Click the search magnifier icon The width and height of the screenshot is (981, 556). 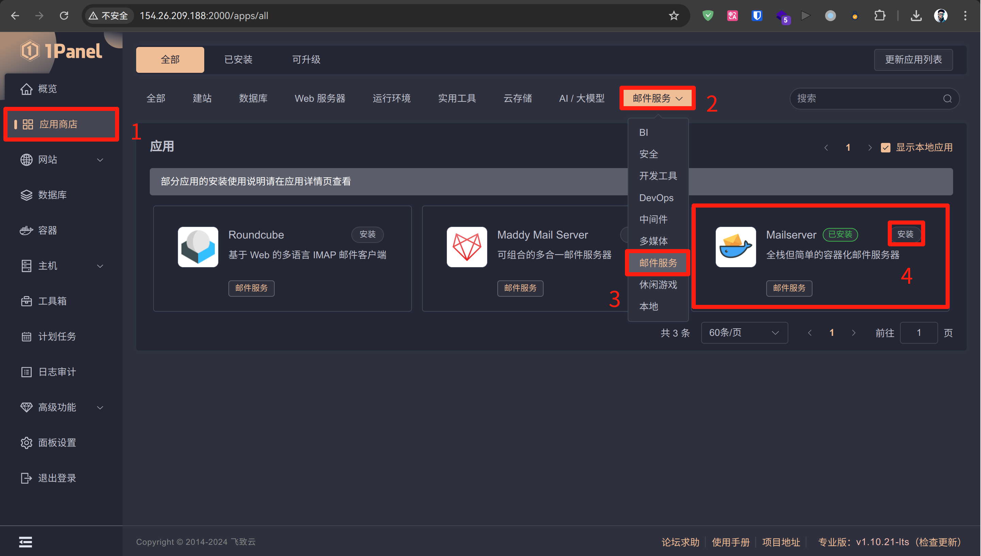[947, 99]
